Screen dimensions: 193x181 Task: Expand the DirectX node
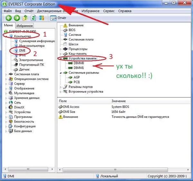click(6, 108)
